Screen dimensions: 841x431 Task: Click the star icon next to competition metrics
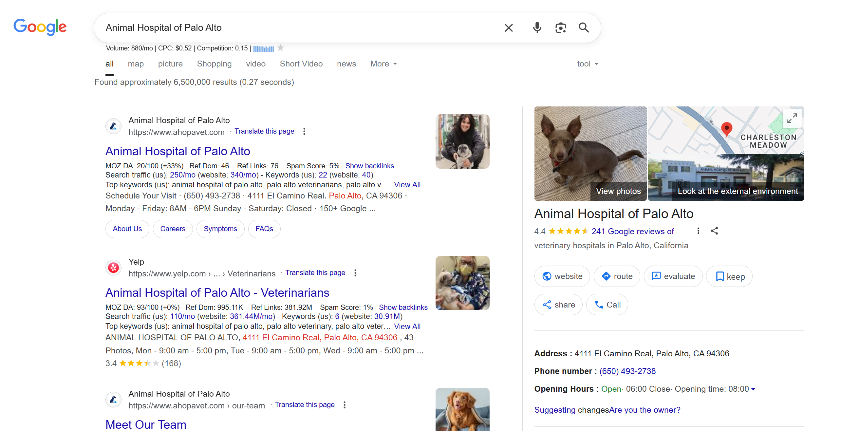pos(281,48)
